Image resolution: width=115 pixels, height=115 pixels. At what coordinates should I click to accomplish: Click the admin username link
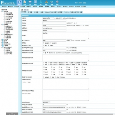(x=80, y=3)
